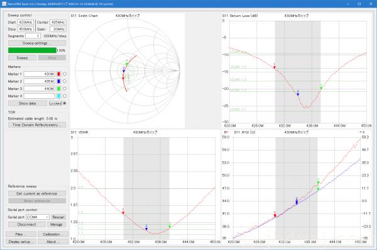This screenshot has height=250, width=377.
Task: Open the About dialog
Action: point(53,242)
